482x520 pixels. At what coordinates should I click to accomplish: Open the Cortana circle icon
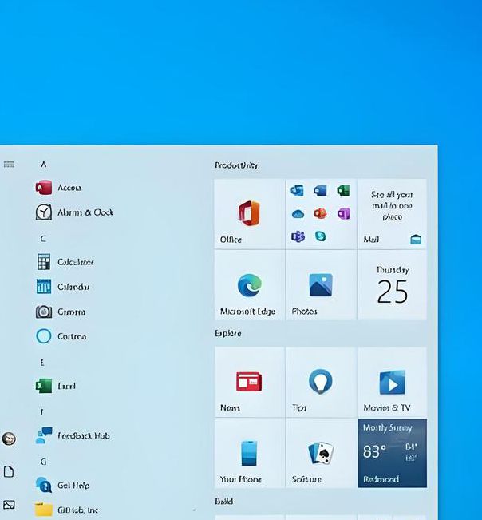[44, 336]
